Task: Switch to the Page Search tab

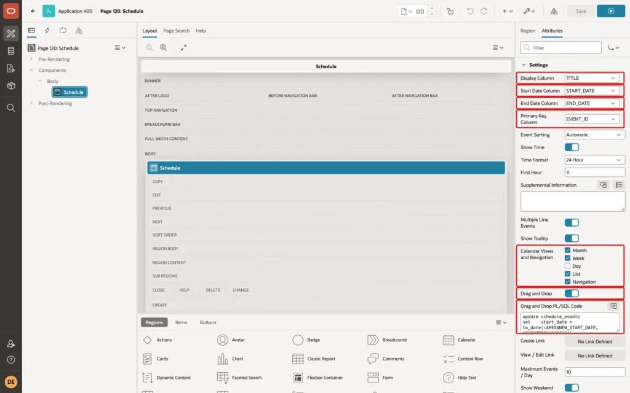Action: click(176, 31)
